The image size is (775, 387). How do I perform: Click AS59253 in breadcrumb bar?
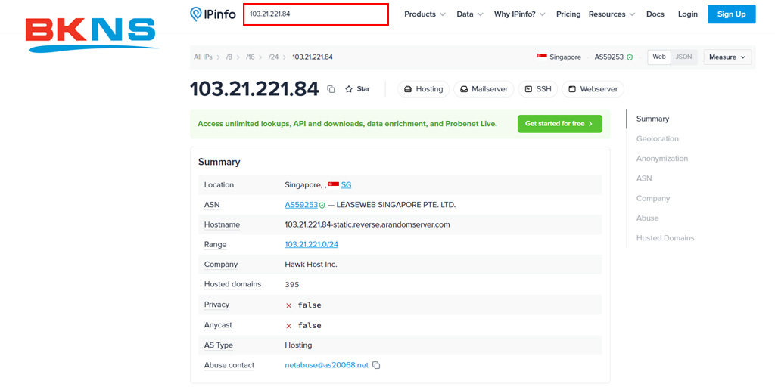(x=609, y=57)
